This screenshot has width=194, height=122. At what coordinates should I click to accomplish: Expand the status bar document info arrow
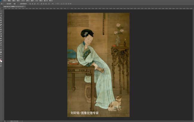[x=22, y=121]
